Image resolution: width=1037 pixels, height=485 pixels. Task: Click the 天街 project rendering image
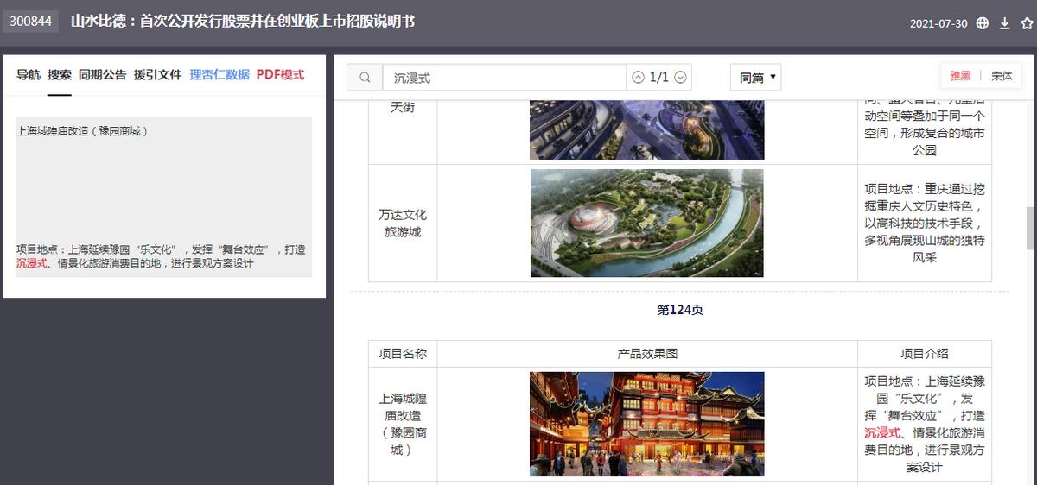(646, 129)
